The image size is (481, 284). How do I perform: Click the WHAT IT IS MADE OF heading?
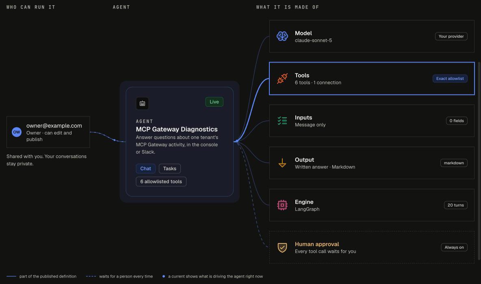click(x=288, y=7)
